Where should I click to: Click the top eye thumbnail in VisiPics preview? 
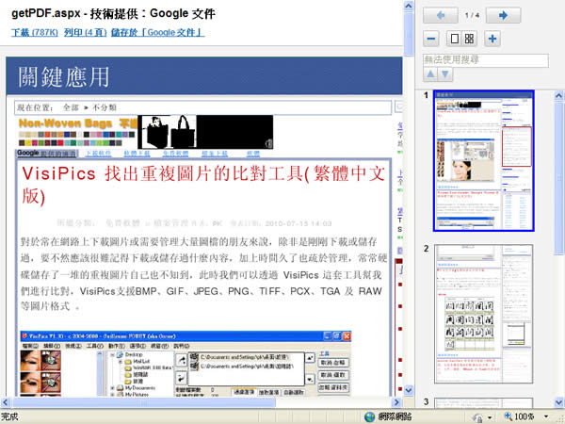pyautogui.click(x=40, y=361)
